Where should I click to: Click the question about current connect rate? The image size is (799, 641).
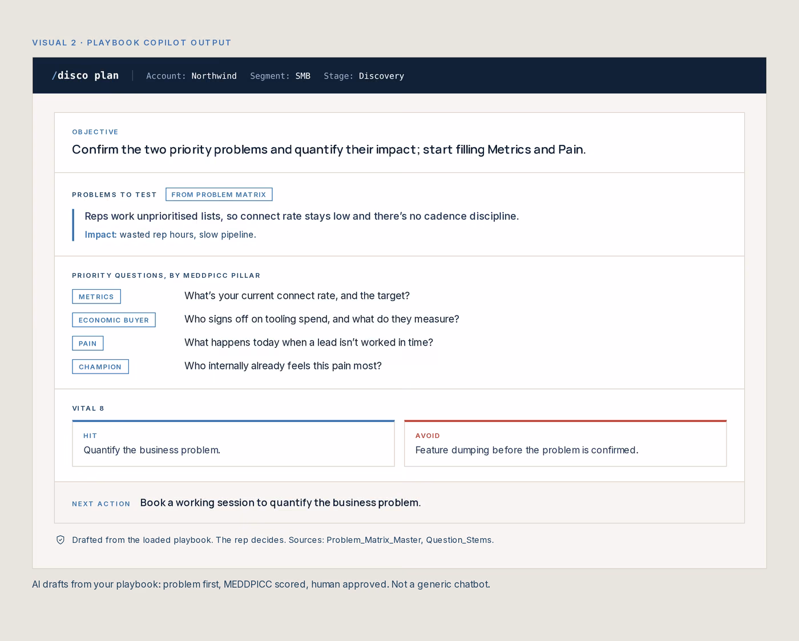coord(297,296)
